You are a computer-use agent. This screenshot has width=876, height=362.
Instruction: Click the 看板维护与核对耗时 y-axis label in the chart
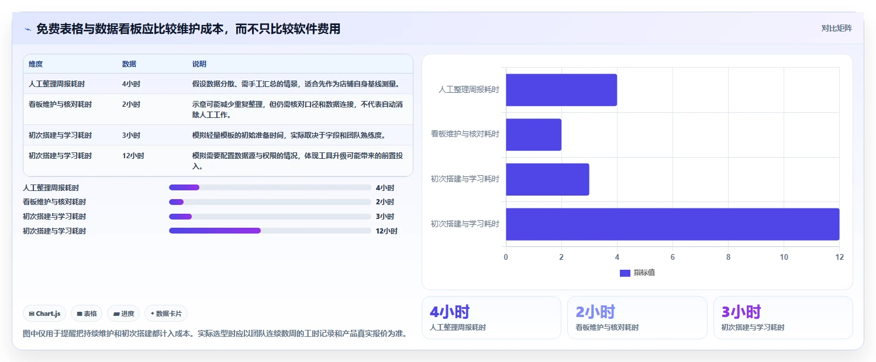pyautogui.click(x=465, y=134)
